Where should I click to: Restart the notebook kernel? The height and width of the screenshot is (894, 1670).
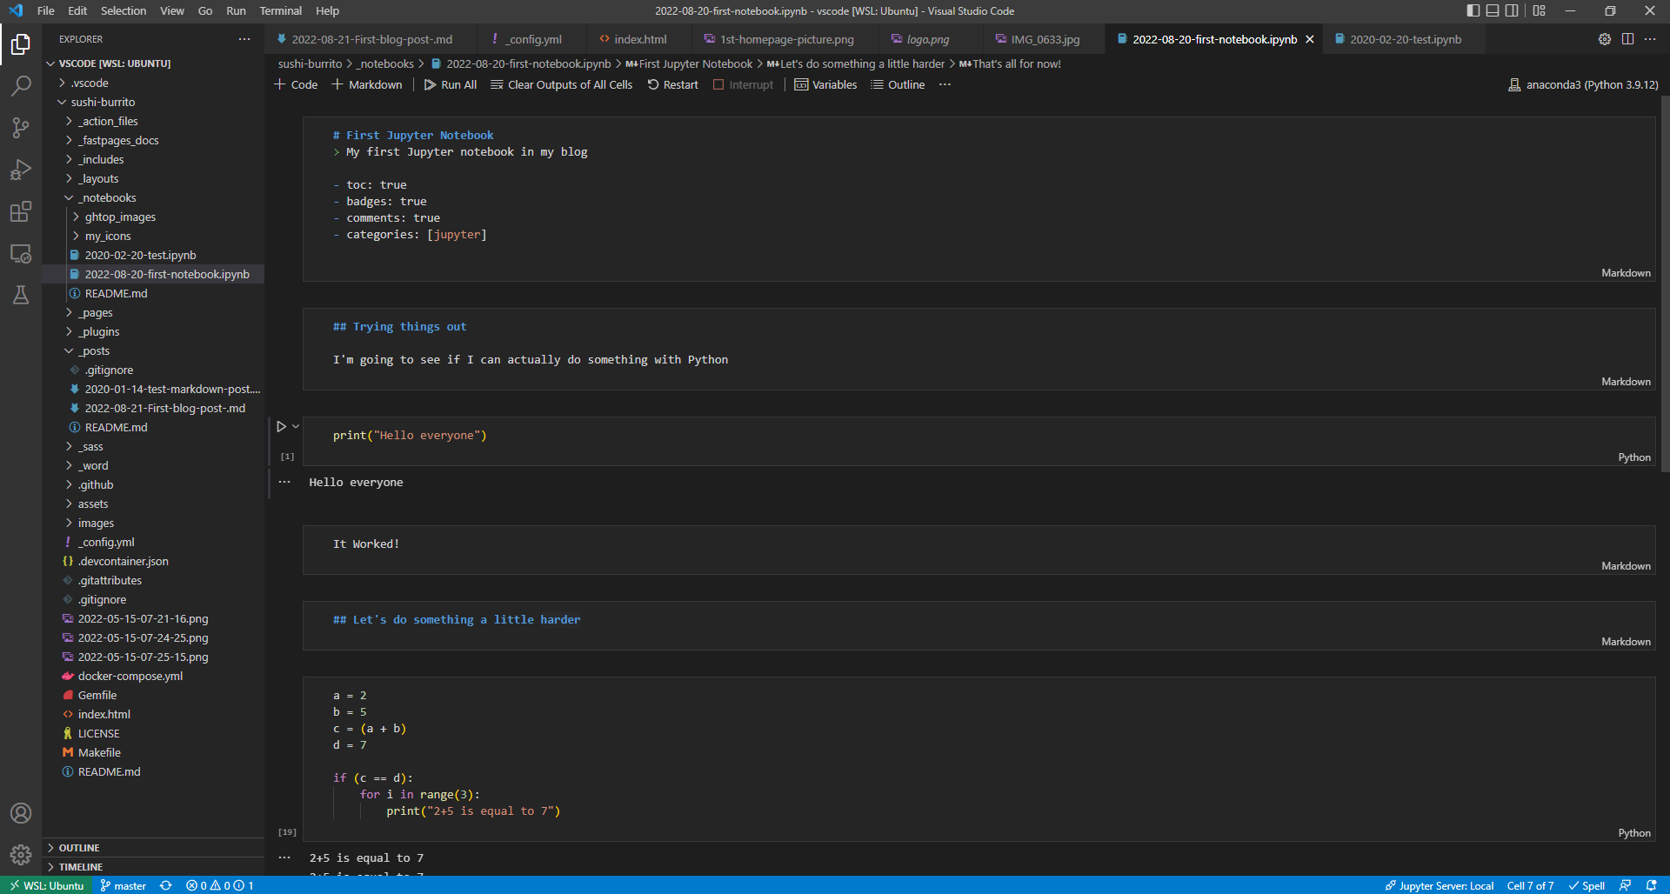pyautogui.click(x=673, y=84)
